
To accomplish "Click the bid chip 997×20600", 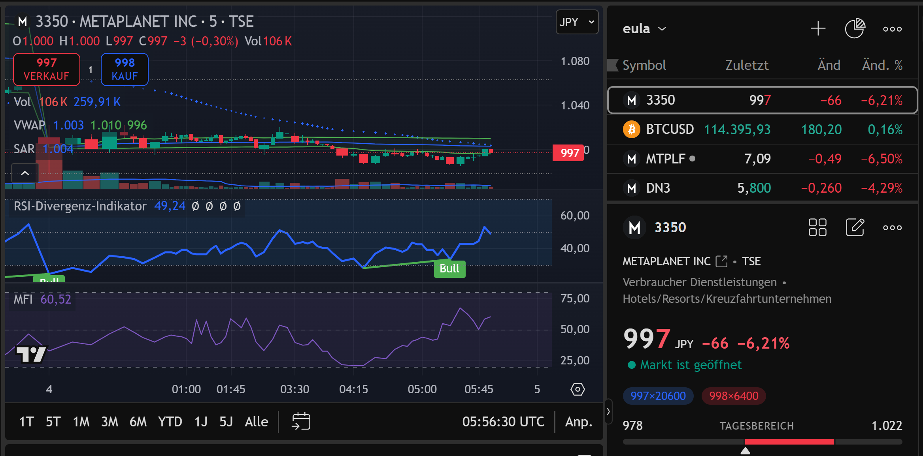I will tap(658, 396).
